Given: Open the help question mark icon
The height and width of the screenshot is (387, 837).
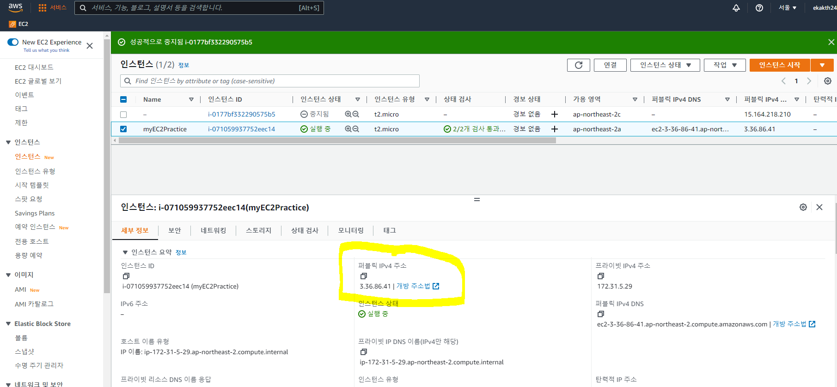Looking at the screenshot, I should [759, 8].
